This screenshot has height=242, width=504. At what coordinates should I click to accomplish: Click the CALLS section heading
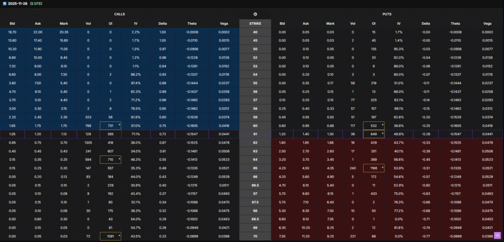119,14
